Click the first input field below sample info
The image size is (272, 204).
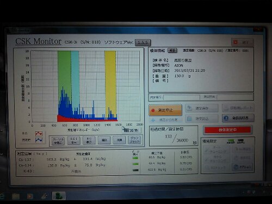click(x=182, y=97)
